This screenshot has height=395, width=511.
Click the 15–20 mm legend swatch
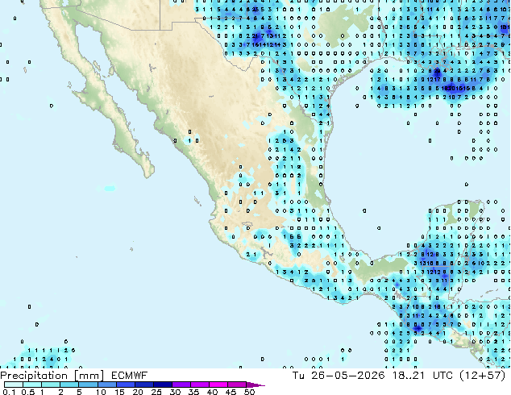[126, 385]
